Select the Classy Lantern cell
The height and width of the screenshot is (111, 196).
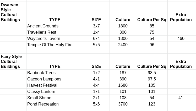(x=55, y=92)
